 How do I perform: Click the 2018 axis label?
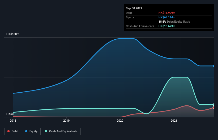pos(13,121)
